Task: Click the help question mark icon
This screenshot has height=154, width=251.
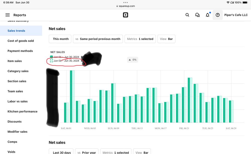Action: (218, 15)
